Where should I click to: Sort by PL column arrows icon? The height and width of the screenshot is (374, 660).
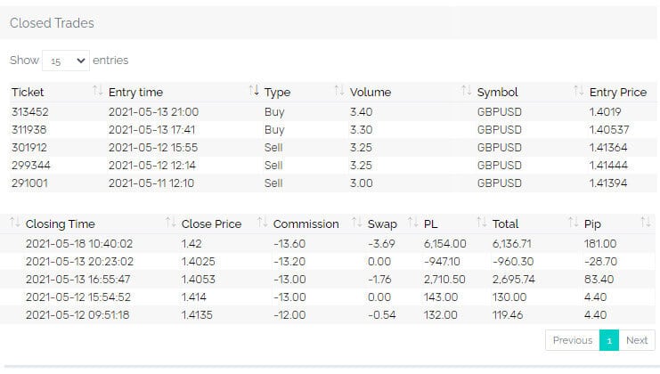[481, 224]
